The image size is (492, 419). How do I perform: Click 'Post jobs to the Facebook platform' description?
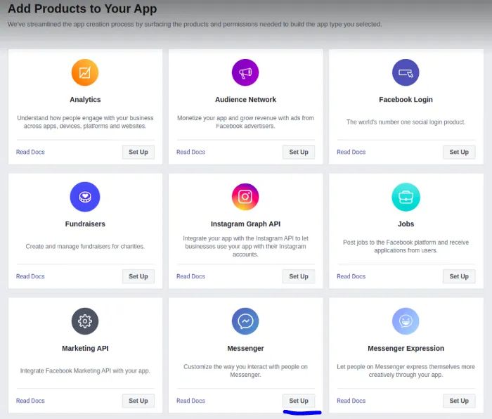406,246
